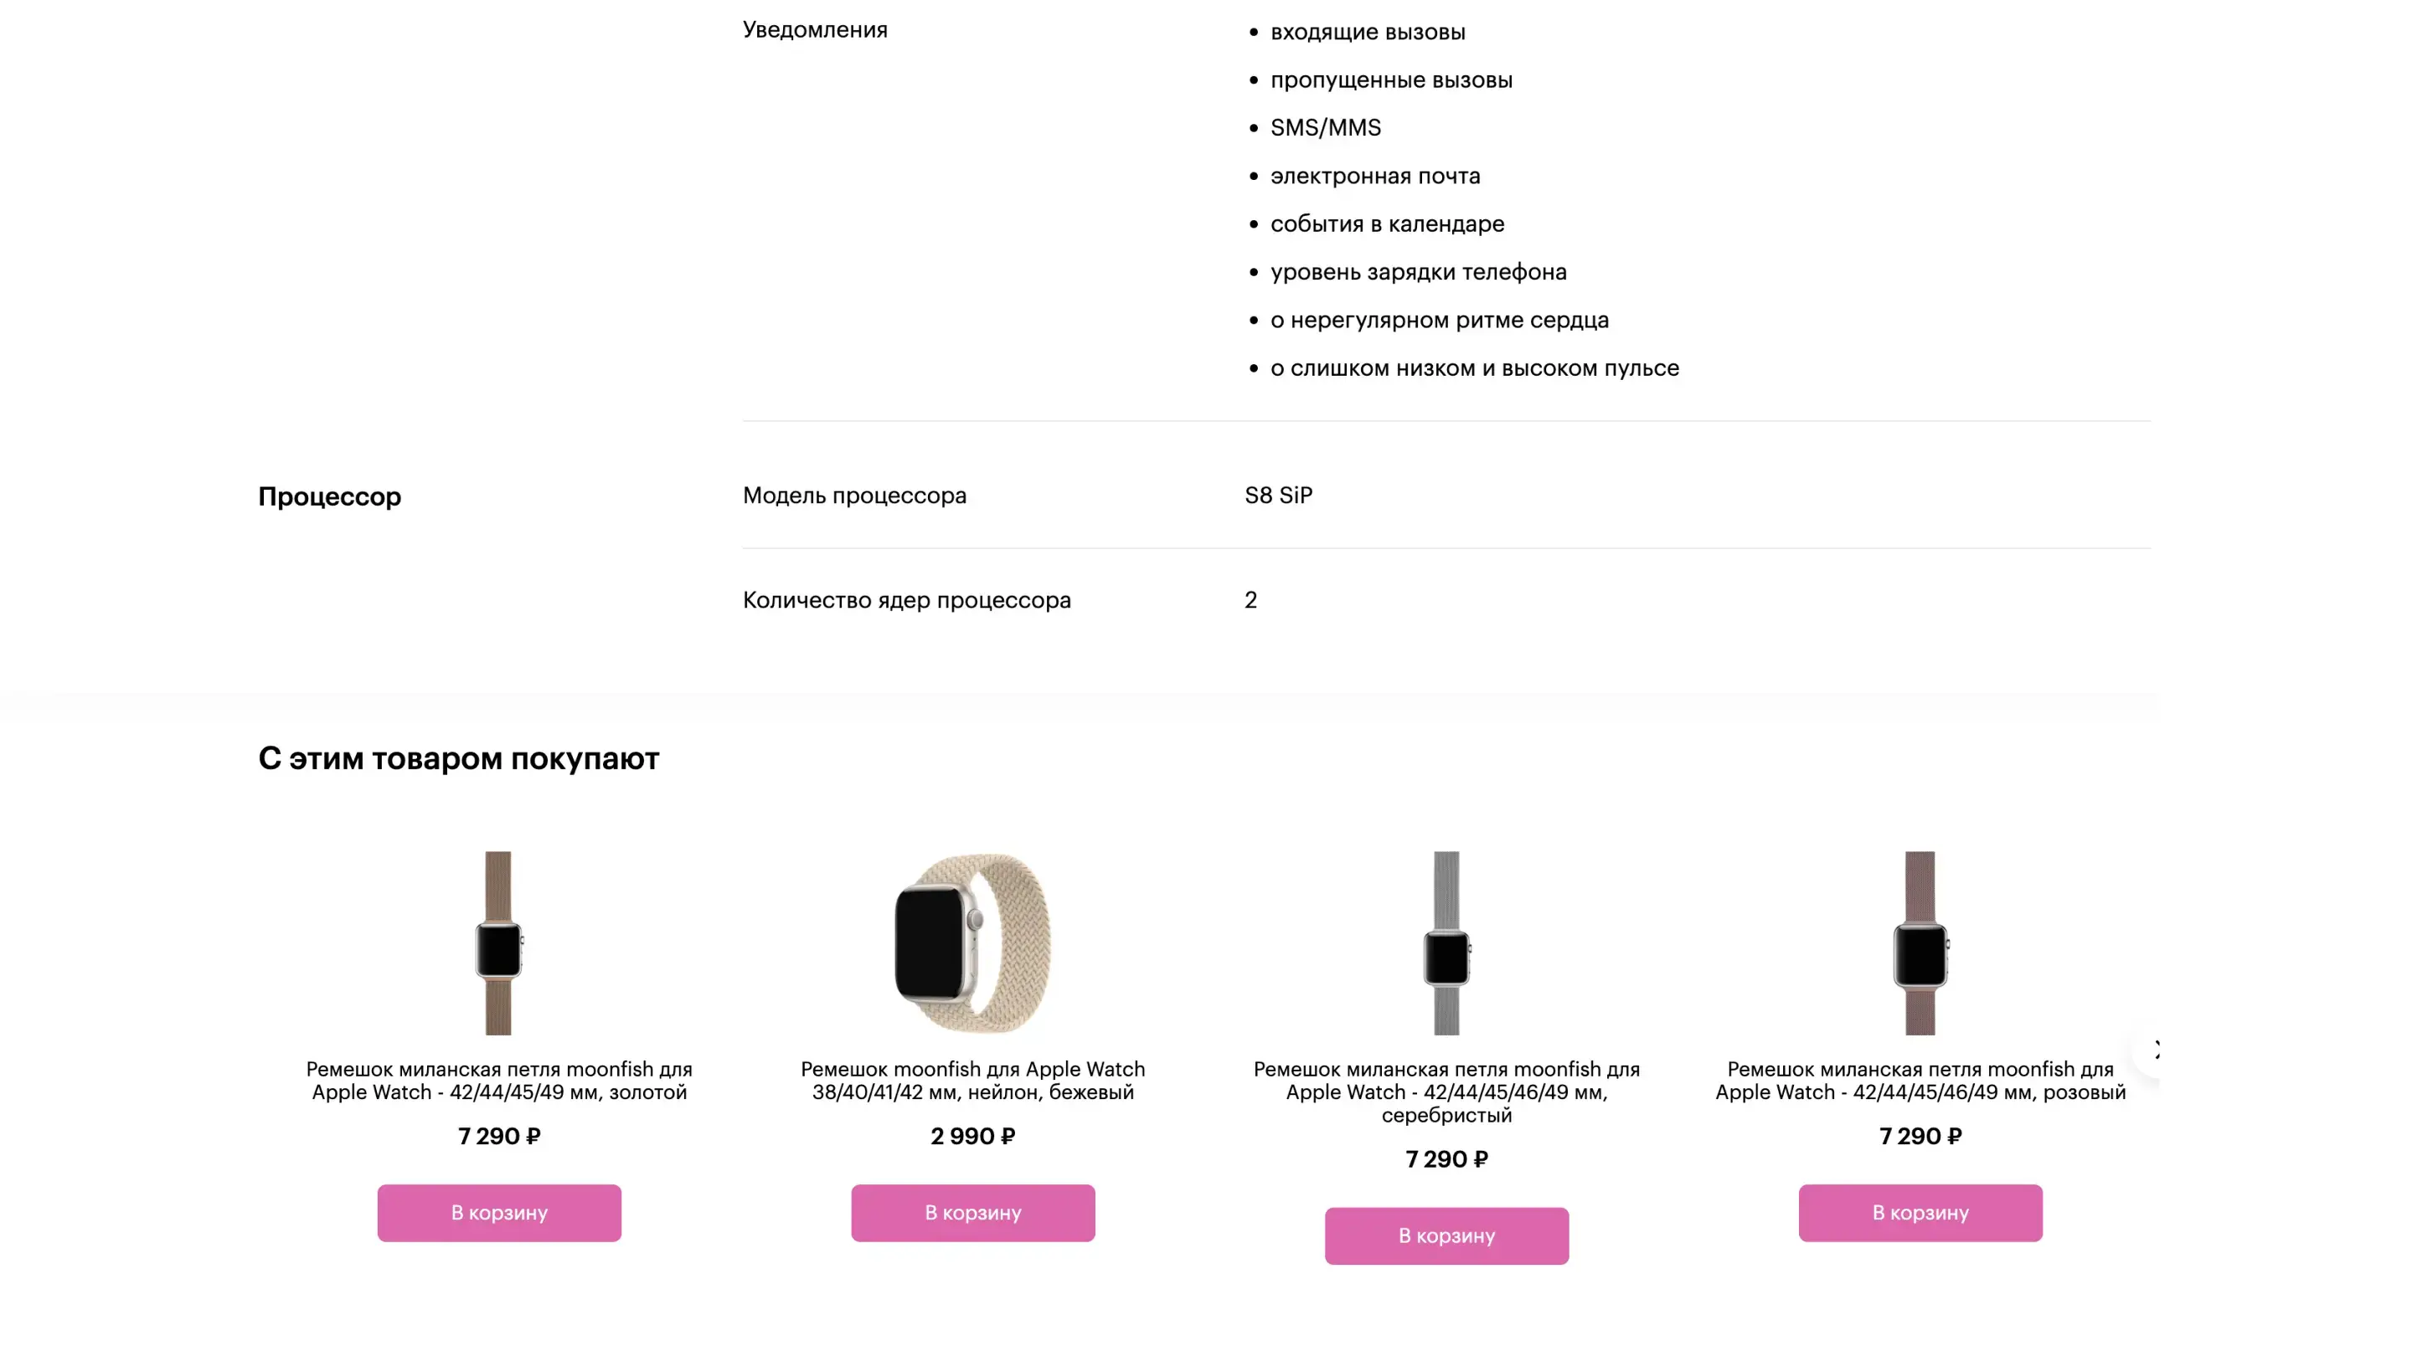Click the Процессор section heading
The image size is (2412, 1356).
click(330, 496)
